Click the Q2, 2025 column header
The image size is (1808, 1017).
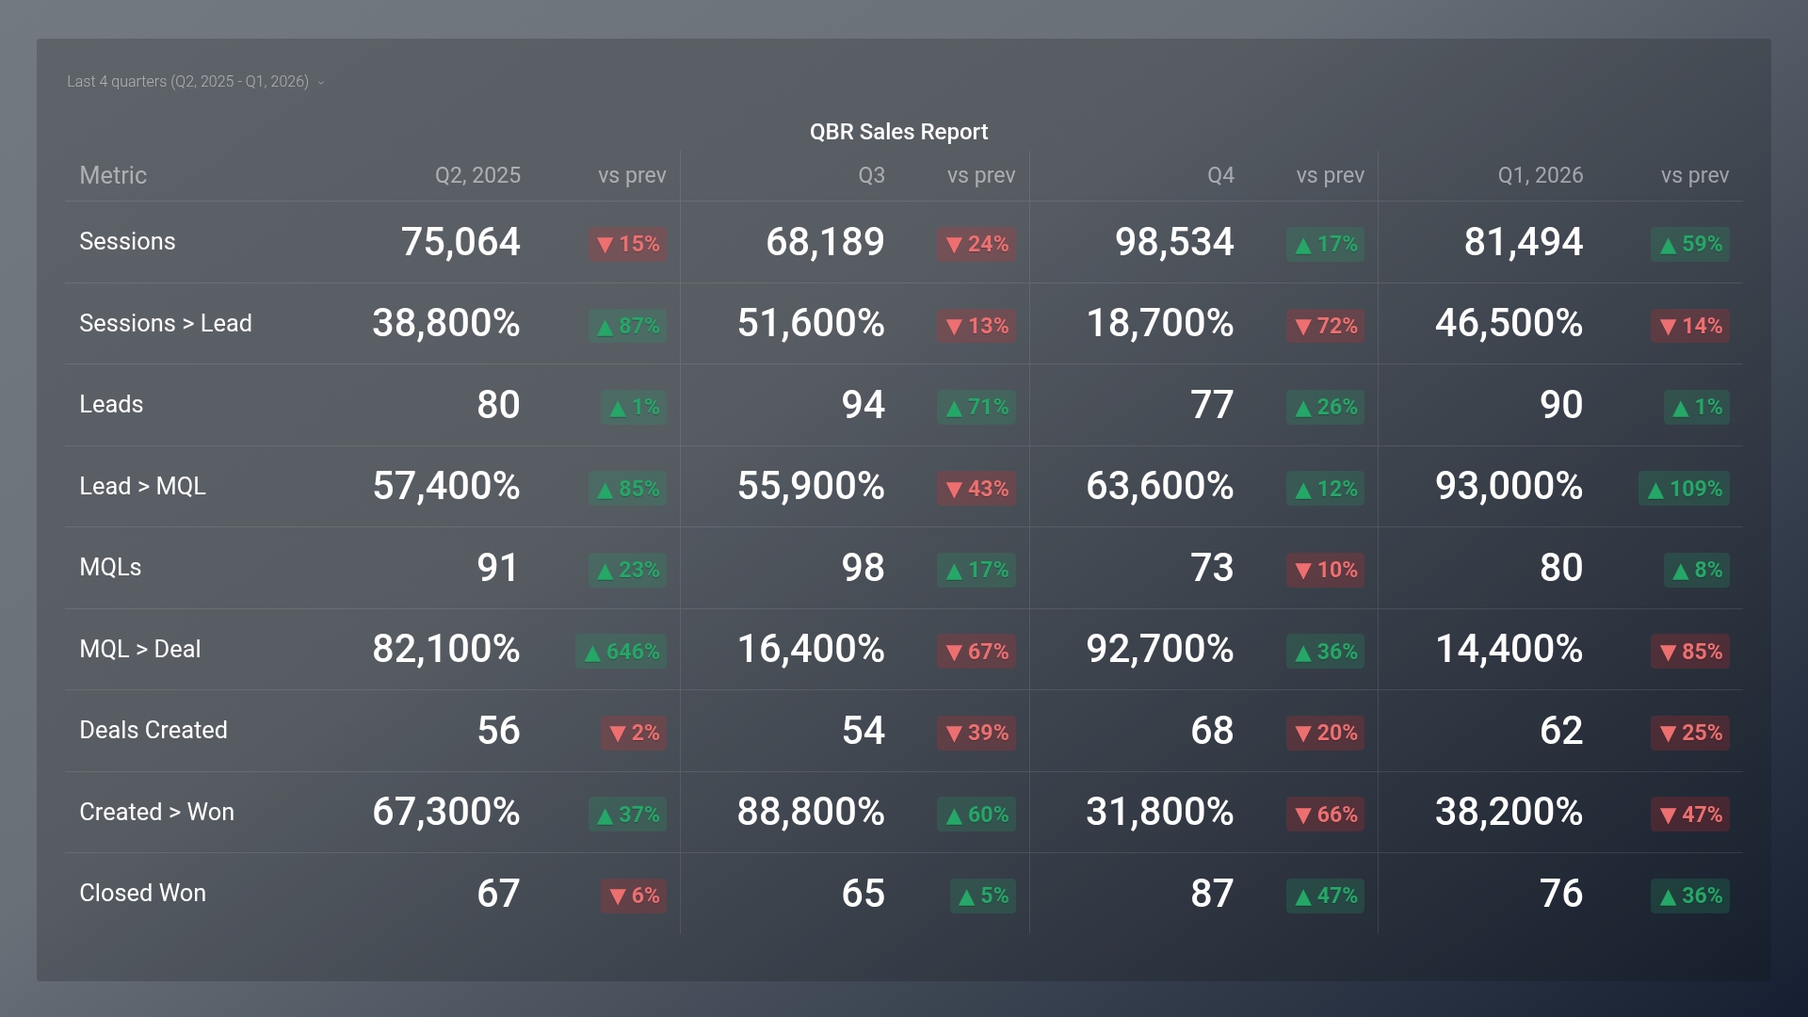(478, 175)
